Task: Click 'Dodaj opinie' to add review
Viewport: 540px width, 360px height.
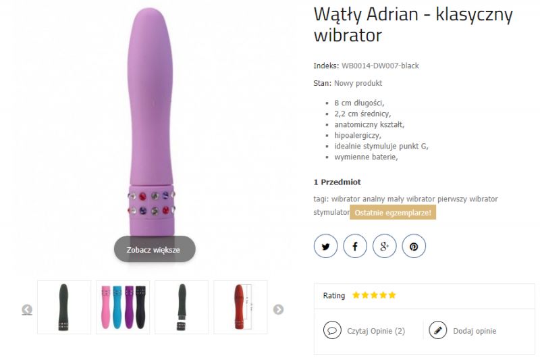Action: (x=475, y=331)
